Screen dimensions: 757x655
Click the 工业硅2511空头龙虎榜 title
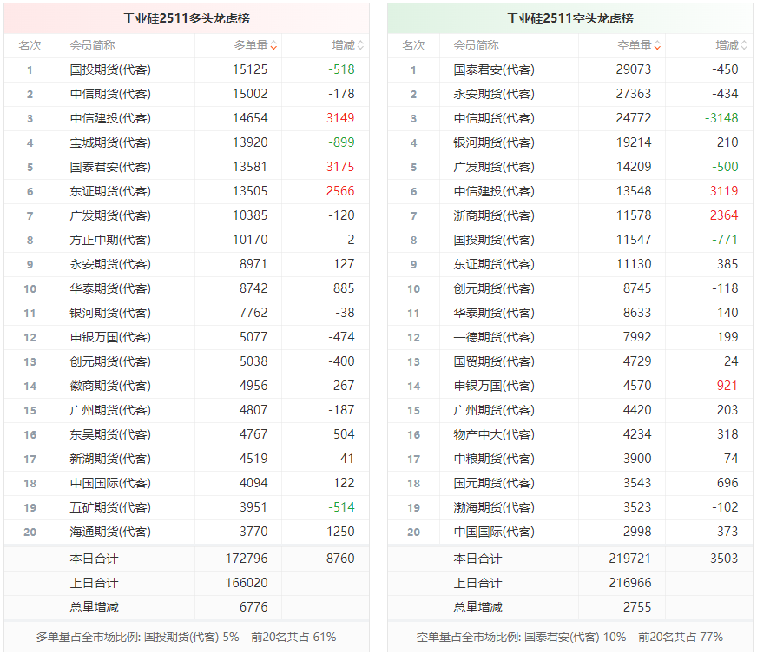point(569,18)
